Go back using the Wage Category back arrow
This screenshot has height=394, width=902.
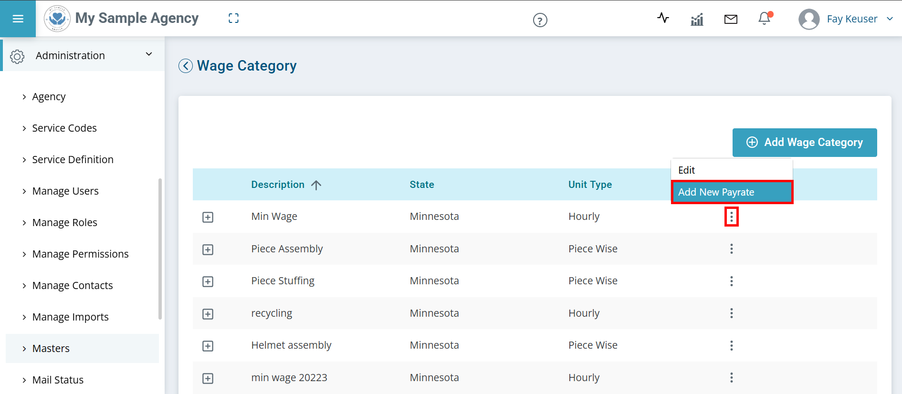coord(186,66)
